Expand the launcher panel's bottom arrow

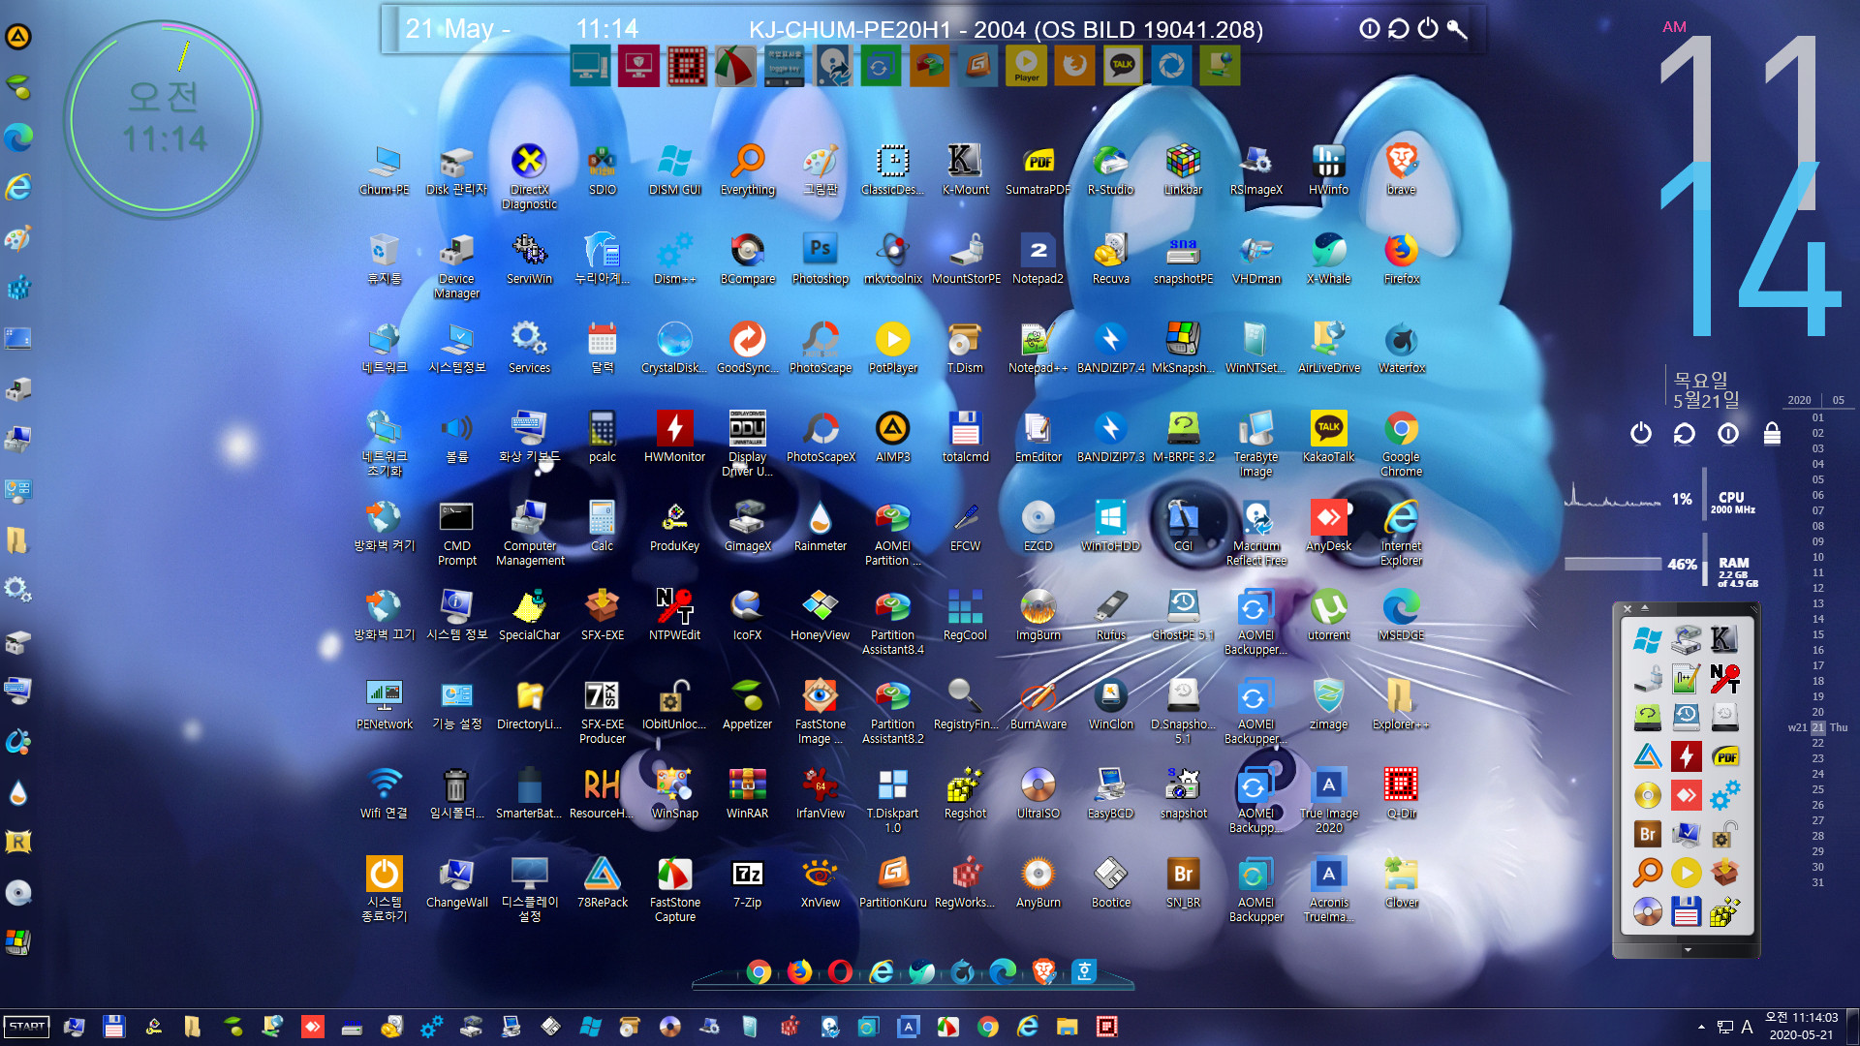click(1688, 950)
